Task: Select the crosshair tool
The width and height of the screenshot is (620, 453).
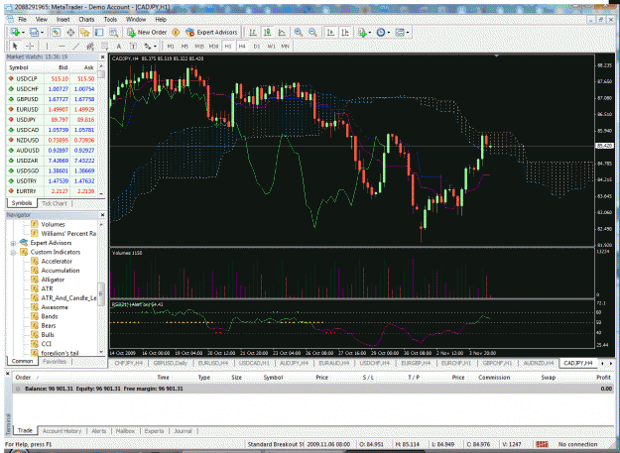Action: point(30,47)
